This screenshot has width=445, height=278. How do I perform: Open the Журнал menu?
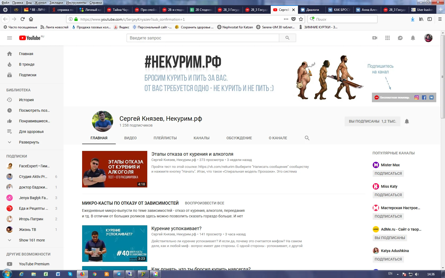(41, 3)
